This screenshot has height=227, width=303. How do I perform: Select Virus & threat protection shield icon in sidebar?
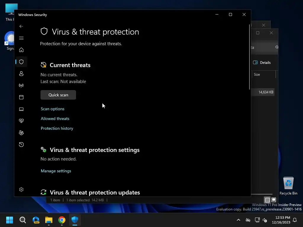[x=21, y=62]
